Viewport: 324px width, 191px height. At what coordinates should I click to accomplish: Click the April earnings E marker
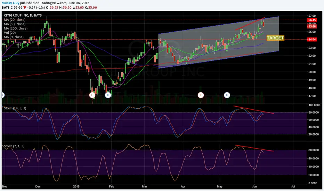(201, 95)
